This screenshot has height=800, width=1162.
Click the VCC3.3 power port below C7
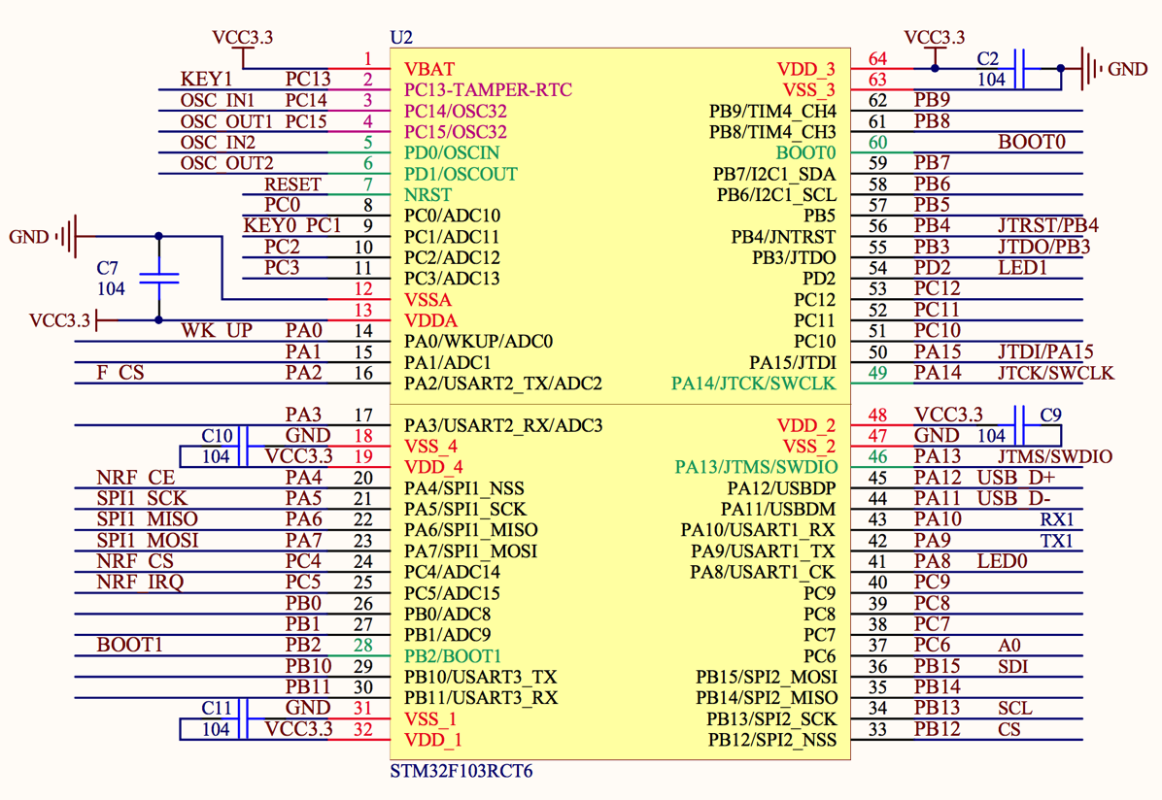pyautogui.click(x=74, y=320)
